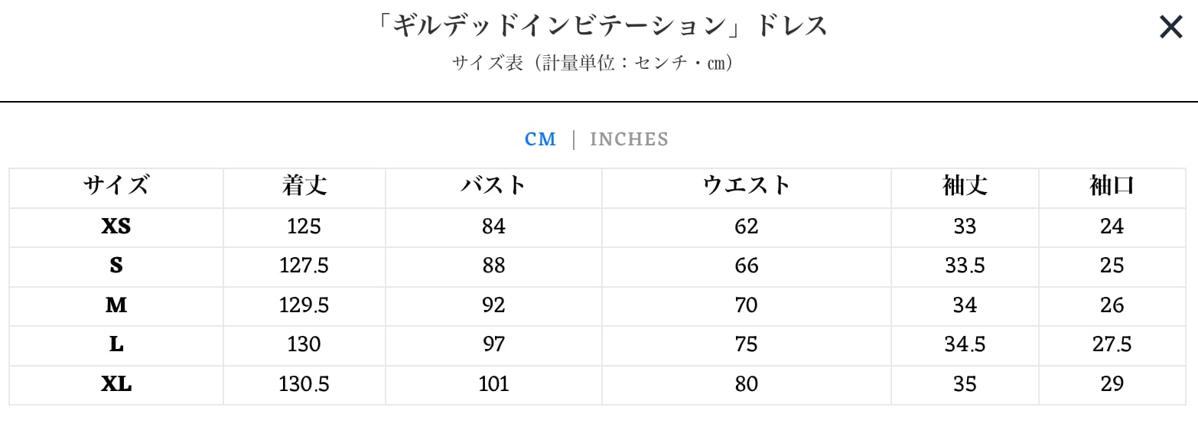Click the XL bust value 101
This screenshot has width=1198, height=427.
coord(493,384)
